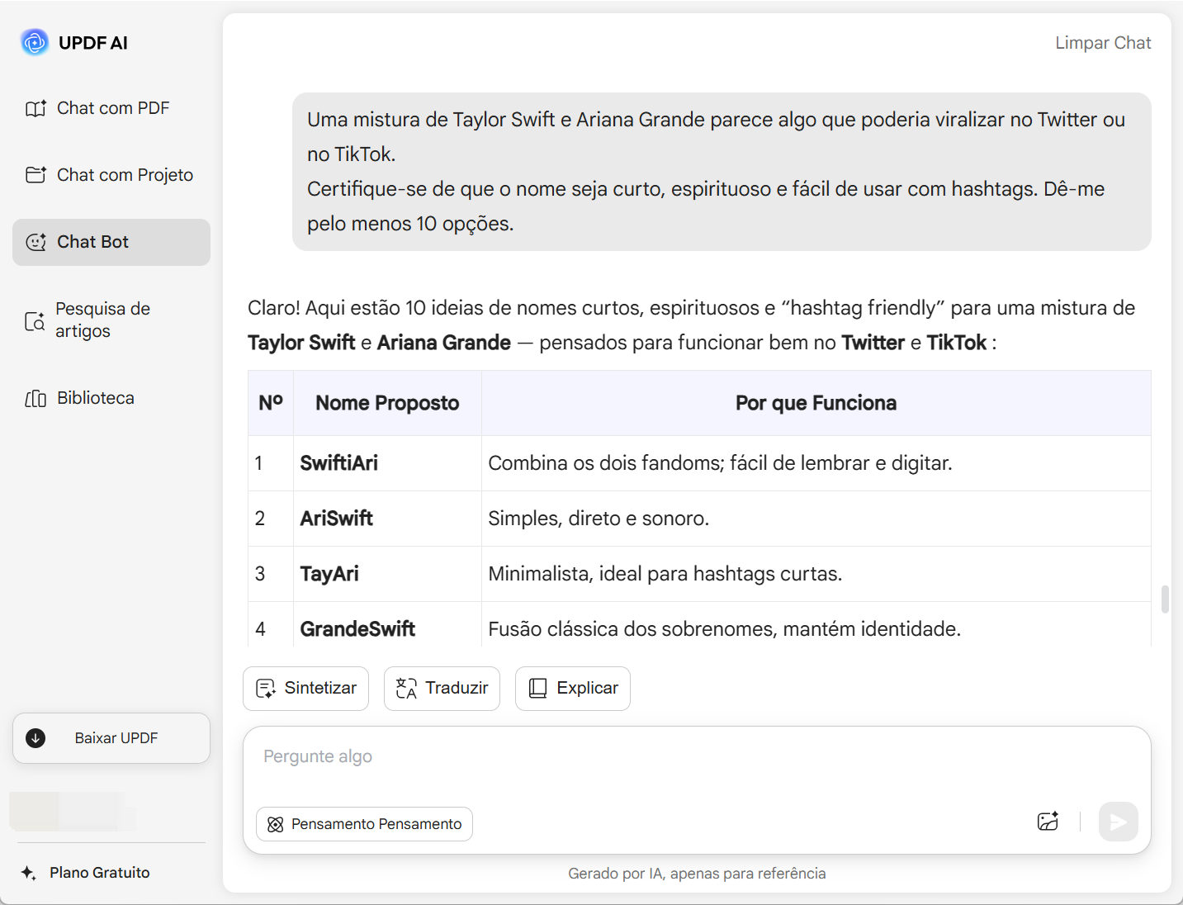Viewport: 1183px width, 905px height.
Task: Click the Traduzir translation icon
Action: coord(406,689)
